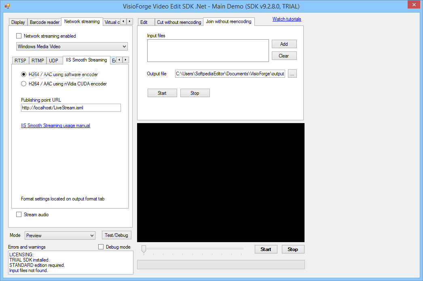
Task: Click the playback position slider thumb
Action: coord(144,249)
